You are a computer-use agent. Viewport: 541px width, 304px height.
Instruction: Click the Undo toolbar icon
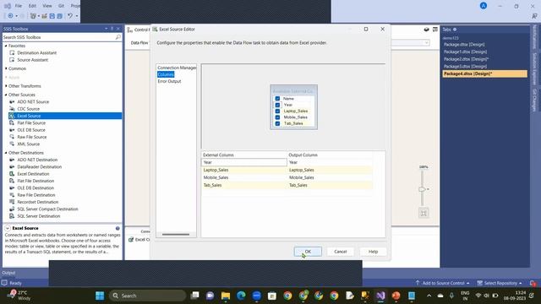(70, 16)
